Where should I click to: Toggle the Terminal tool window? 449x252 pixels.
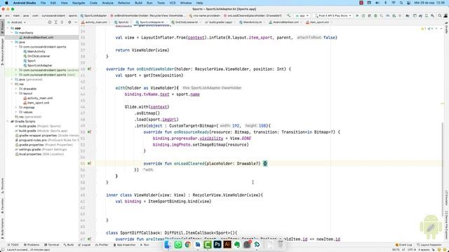[51, 245]
